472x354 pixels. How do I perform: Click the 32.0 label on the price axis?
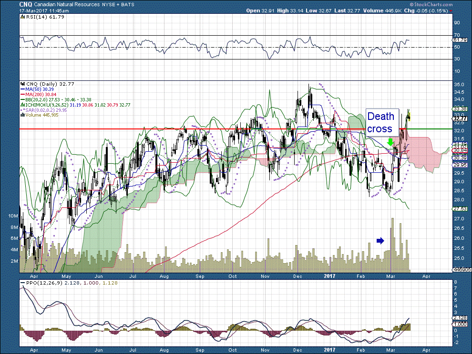coord(459,131)
